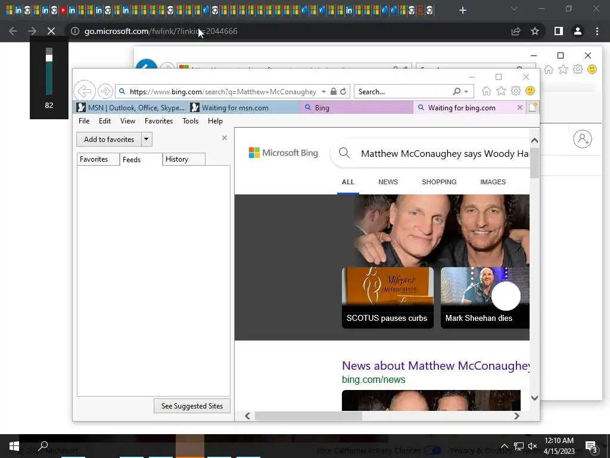This screenshot has height=458, width=610.
Task: Open SCOTUS pauses curbs news card
Action: [387, 298]
